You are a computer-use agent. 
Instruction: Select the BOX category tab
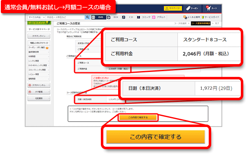(x=116, y=17)
